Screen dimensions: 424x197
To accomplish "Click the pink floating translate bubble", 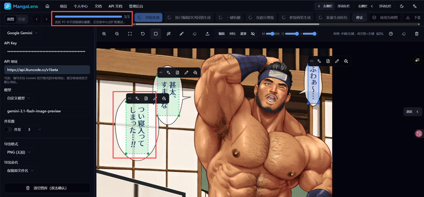I will pyautogui.click(x=419, y=134).
